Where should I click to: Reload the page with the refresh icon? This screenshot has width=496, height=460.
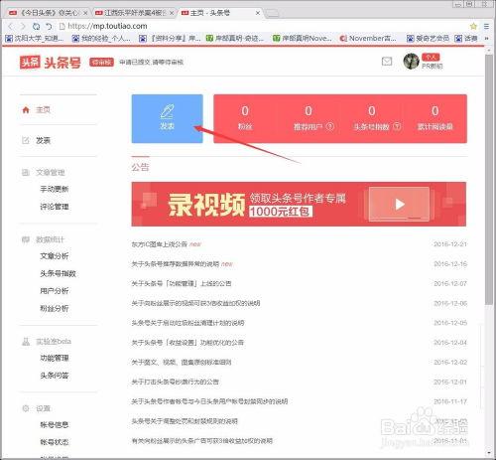(36, 26)
